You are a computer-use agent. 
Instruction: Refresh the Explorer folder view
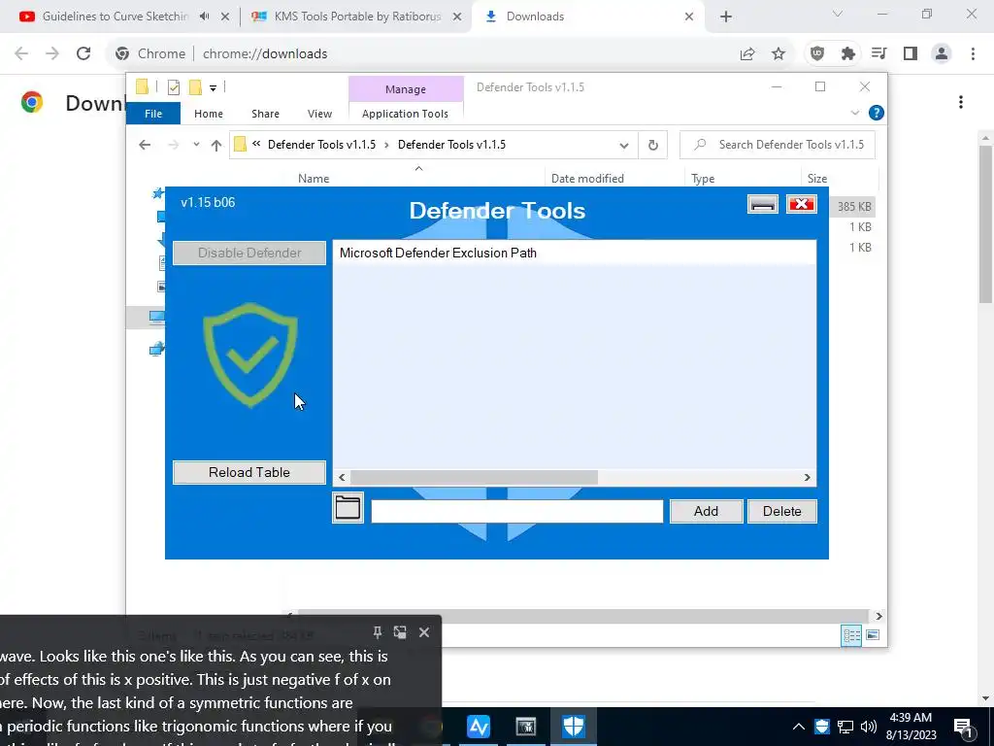tap(653, 146)
